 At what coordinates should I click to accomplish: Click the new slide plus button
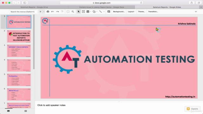40,12
